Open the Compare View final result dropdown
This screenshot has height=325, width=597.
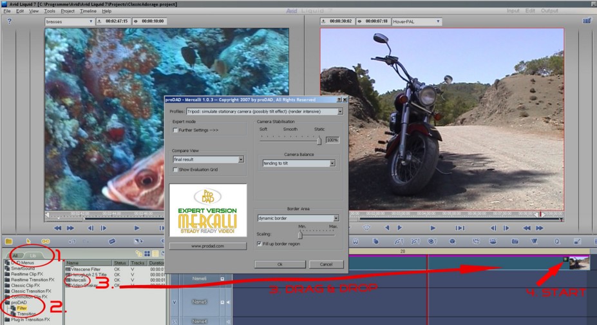[208, 159]
